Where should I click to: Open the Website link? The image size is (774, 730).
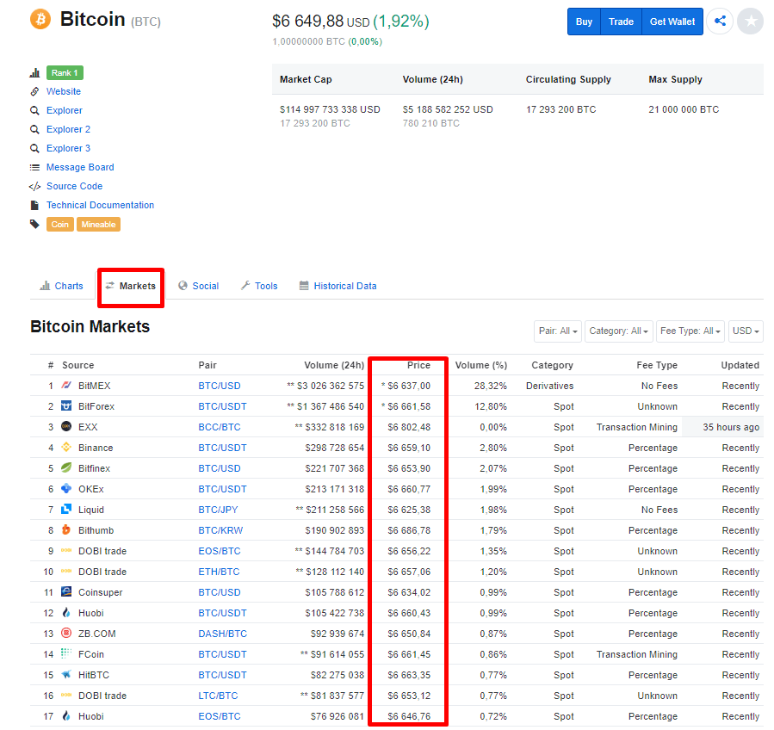[x=64, y=91]
